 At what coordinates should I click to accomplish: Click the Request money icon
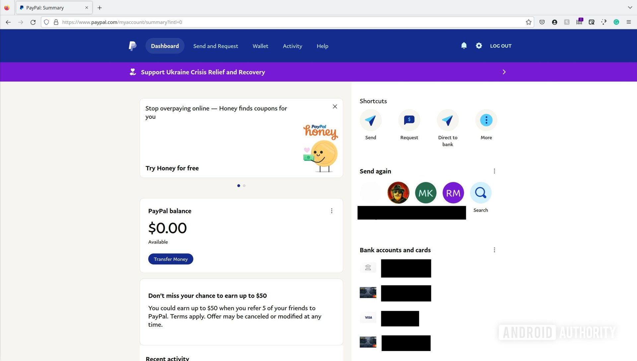[x=409, y=120]
